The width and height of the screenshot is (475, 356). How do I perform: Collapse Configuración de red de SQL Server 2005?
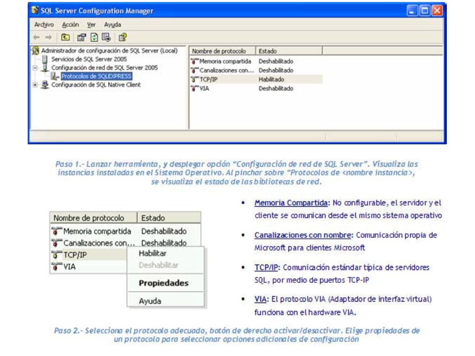pos(35,68)
